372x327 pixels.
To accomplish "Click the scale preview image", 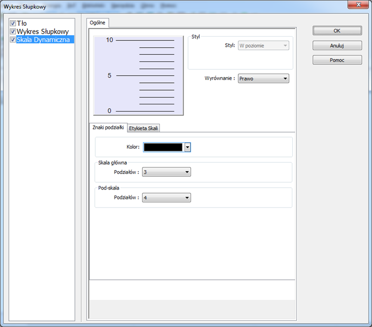I will (138, 76).
